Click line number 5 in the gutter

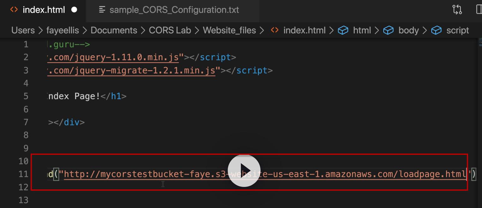pos(26,96)
